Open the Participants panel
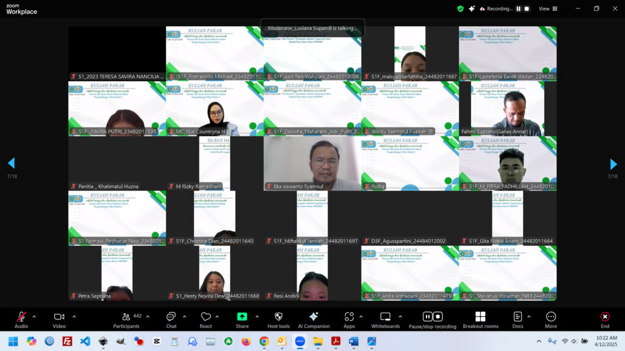 point(126,320)
